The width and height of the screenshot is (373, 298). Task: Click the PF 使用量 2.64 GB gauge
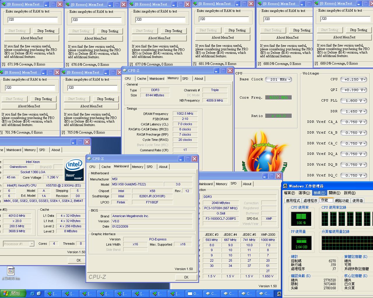coord(301,243)
